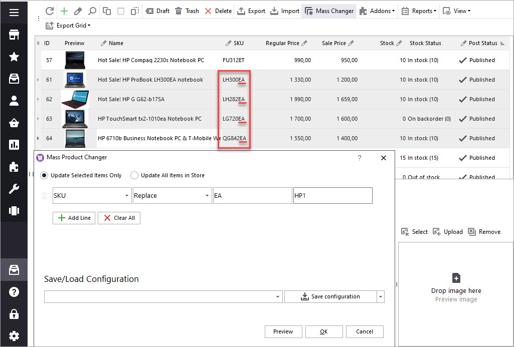Expand the product row with ID 61

[x=38, y=80]
